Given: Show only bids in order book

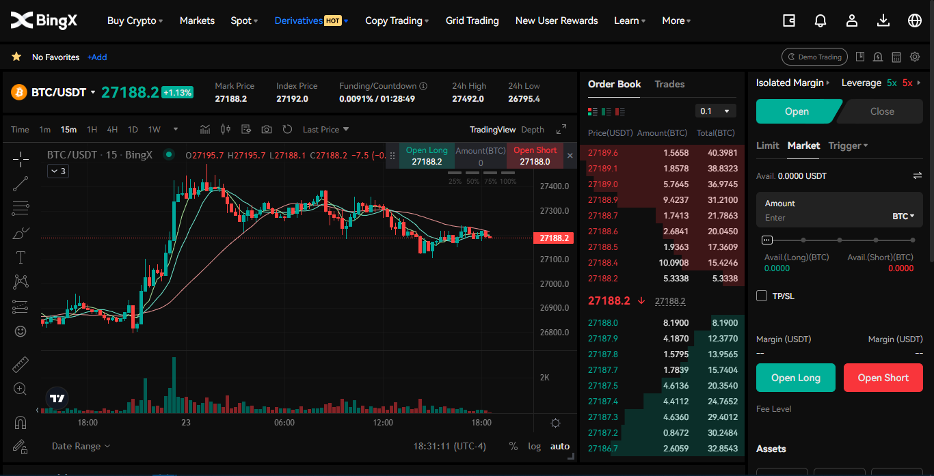Looking at the screenshot, I should 606,111.
